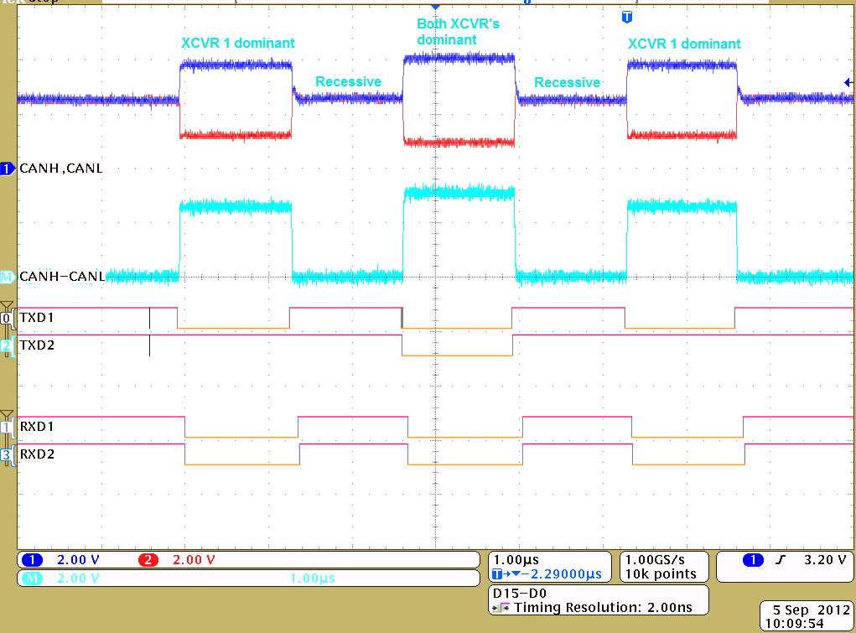Select the D3 digital marker beside RXD2
Image resolution: width=856 pixels, height=633 pixels.
[8, 454]
